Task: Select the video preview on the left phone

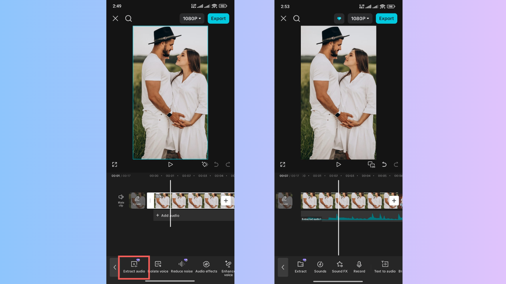Action: [x=170, y=93]
